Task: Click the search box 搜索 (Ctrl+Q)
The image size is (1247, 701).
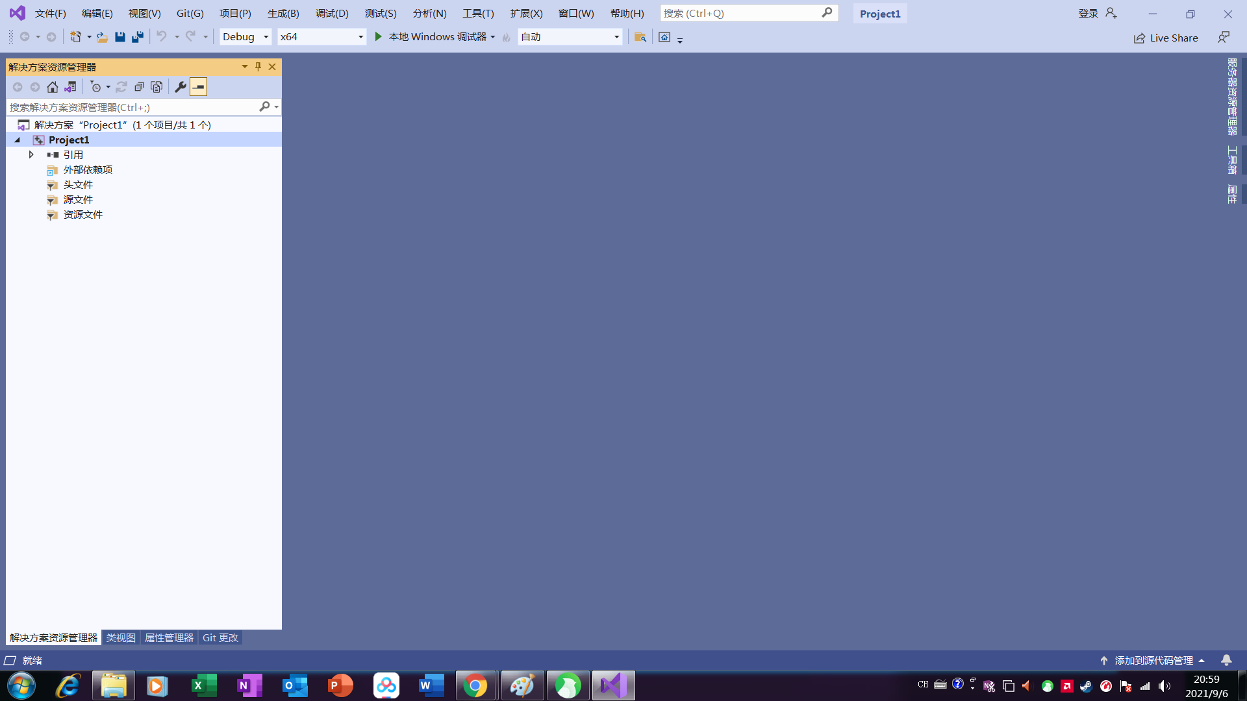Action: [x=749, y=13]
